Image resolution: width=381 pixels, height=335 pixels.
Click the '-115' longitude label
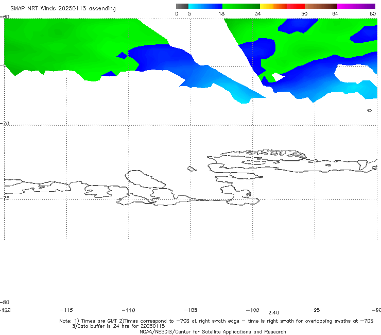(66, 310)
